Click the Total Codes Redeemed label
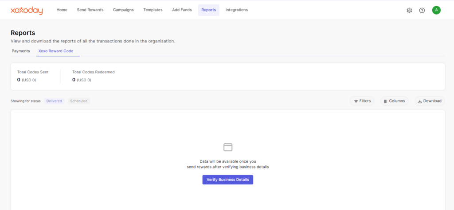454x210 pixels. [94, 72]
